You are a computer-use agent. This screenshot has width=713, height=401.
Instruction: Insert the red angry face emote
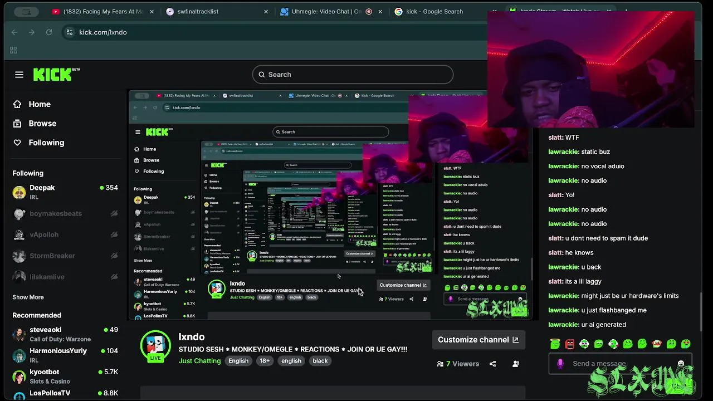[569, 344]
